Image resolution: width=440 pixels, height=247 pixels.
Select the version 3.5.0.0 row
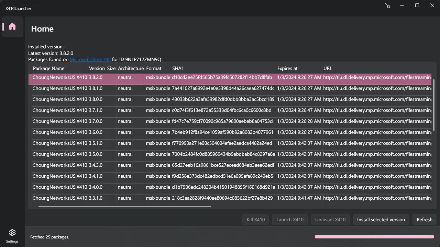pyautogui.click(x=230, y=156)
